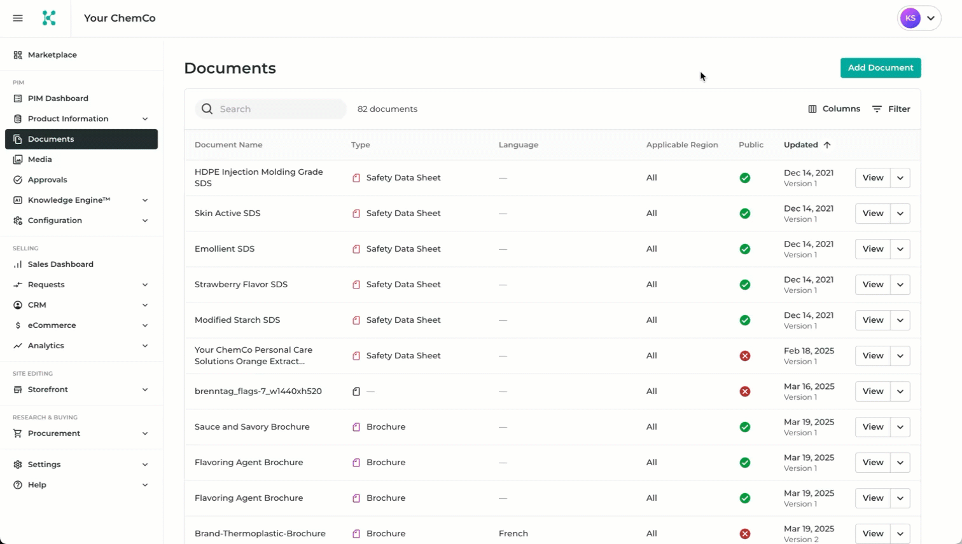The image size is (962, 544).
Task: Click the Filter lines icon
Action: (877, 109)
